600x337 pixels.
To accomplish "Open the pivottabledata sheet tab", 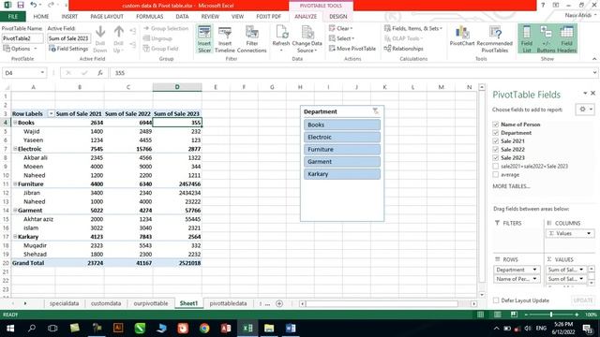I will click(228, 303).
